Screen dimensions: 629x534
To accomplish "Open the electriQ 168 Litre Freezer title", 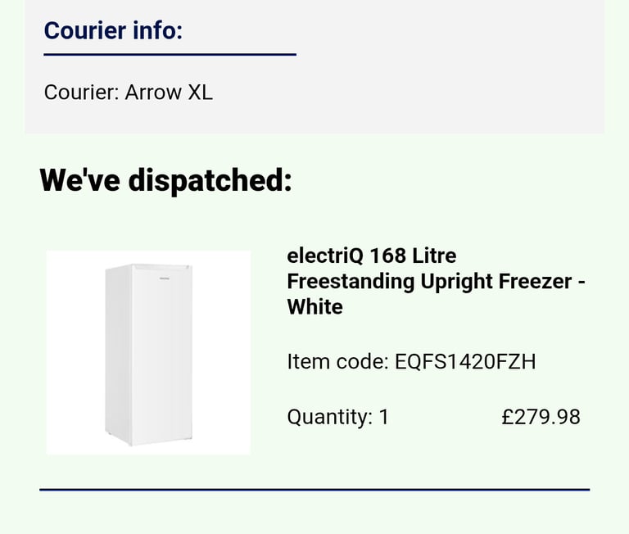I will 436,281.
